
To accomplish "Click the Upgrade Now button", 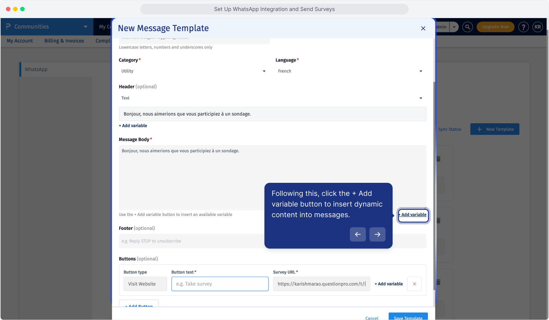I will pyautogui.click(x=495, y=27).
